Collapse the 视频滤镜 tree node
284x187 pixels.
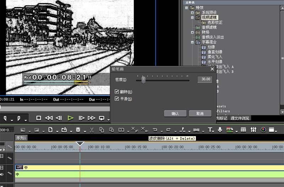192,17
